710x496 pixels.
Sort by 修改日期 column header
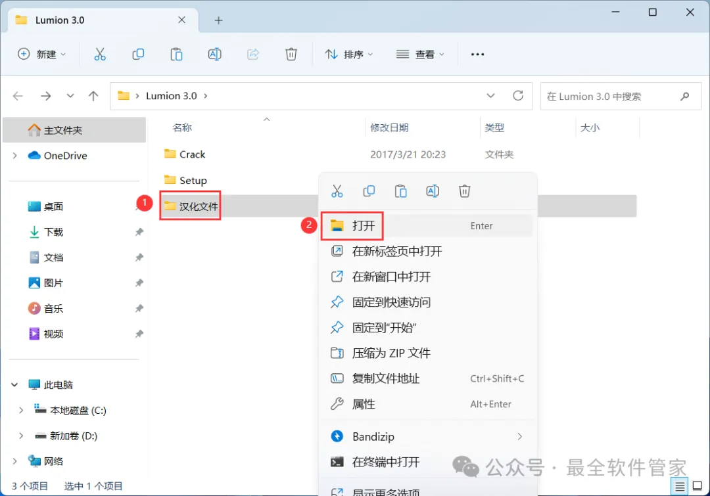click(x=389, y=127)
